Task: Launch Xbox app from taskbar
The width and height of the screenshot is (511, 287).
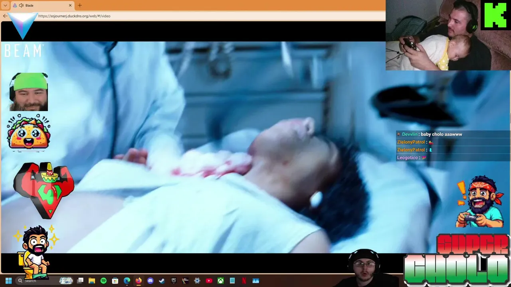Action: 220,281
